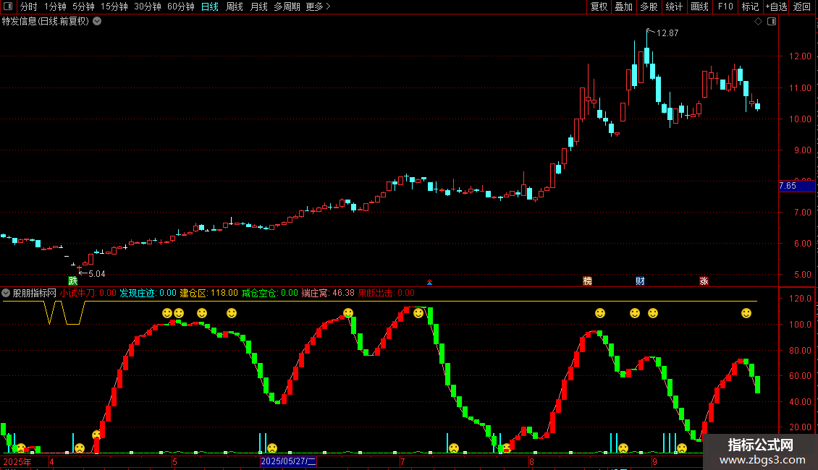The width and height of the screenshot is (818, 470).
Task: Click the 5.04 low price arrow
Action: pos(93,273)
